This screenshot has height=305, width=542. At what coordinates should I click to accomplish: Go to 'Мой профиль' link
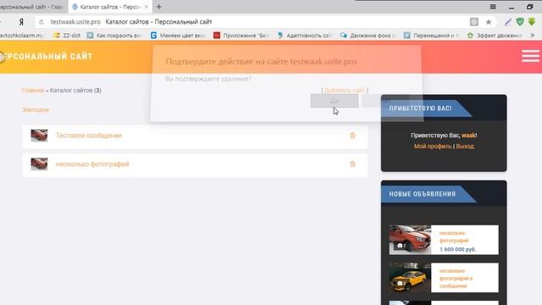(x=433, y=147)
